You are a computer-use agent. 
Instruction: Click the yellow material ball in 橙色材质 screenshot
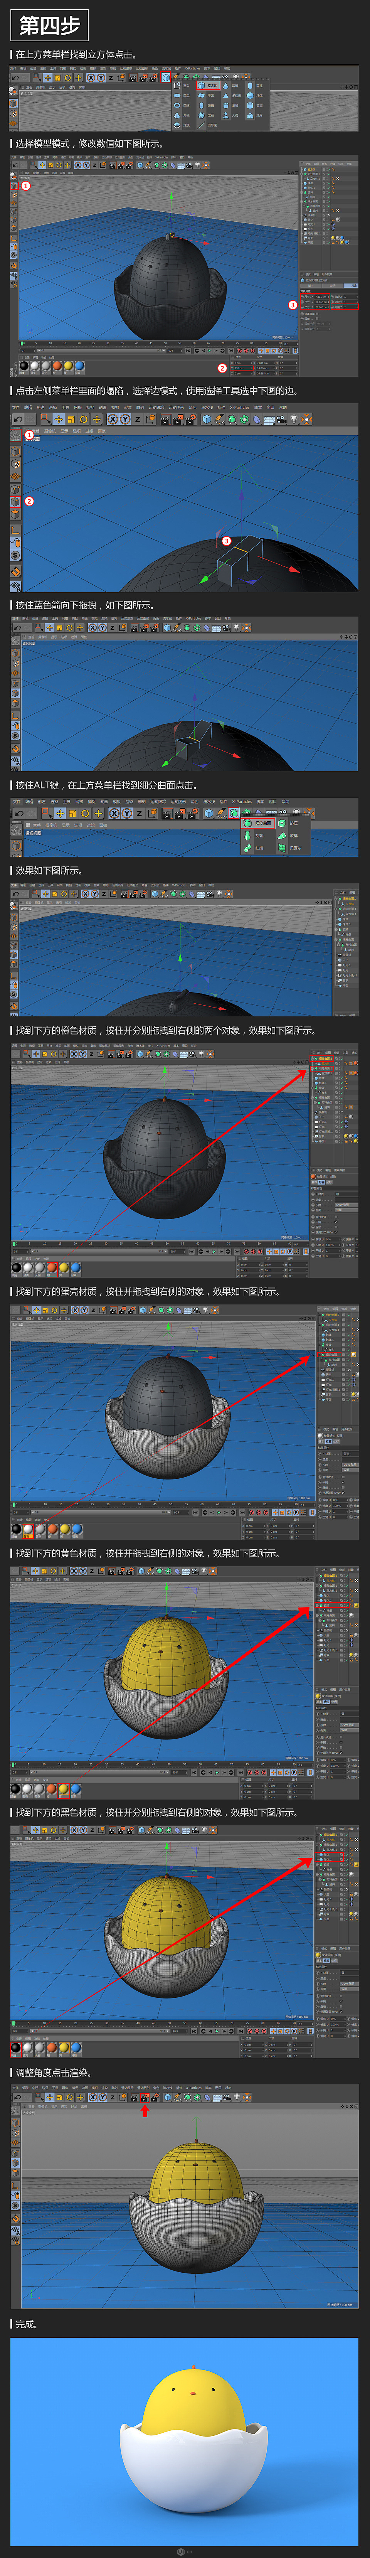[x=64, y=1269]
